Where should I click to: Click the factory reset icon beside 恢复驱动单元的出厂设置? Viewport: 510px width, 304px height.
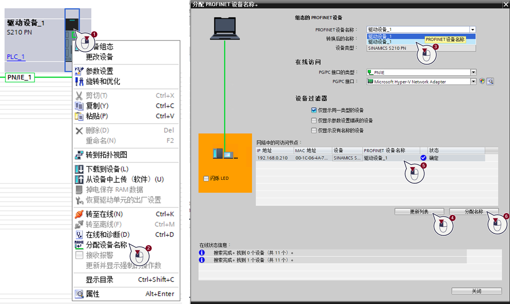pos(79,200)
